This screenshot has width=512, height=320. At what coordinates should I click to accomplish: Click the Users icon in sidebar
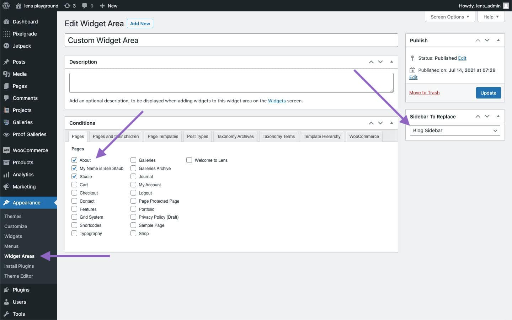[6, 302]
